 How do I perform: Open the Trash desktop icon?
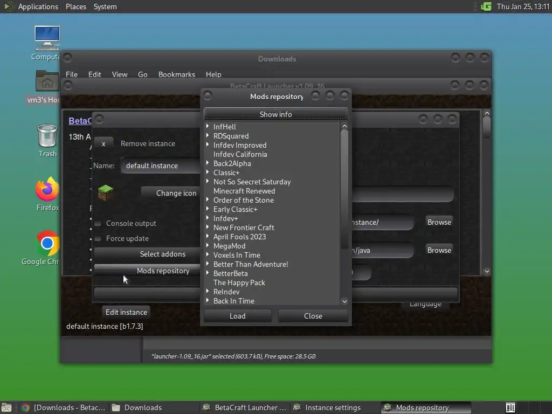(x=47, y=135)
